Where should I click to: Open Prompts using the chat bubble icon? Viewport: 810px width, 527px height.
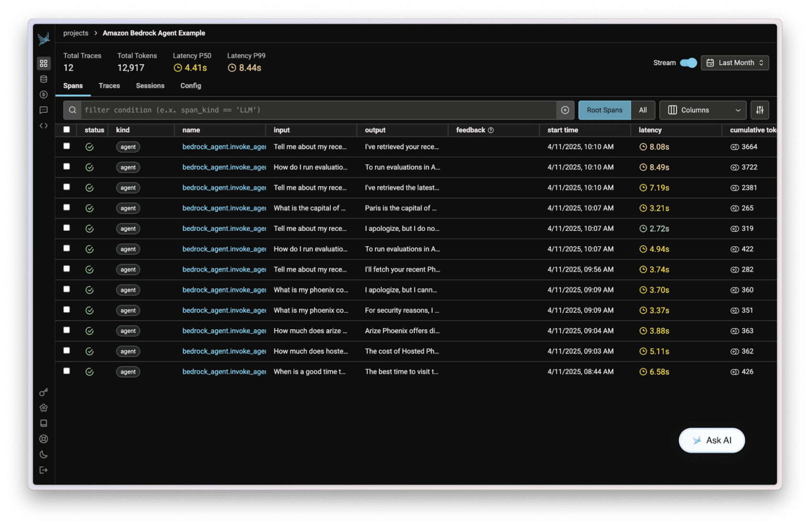pyautogui.click(x=44, y=110)
